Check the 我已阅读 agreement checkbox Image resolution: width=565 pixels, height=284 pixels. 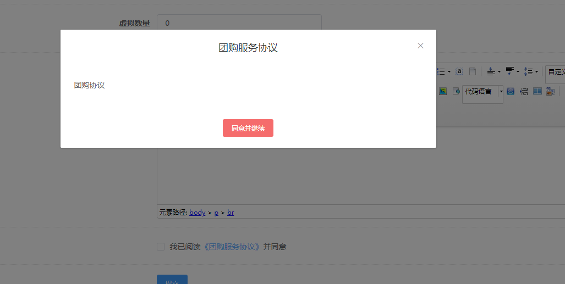[161, 247]
